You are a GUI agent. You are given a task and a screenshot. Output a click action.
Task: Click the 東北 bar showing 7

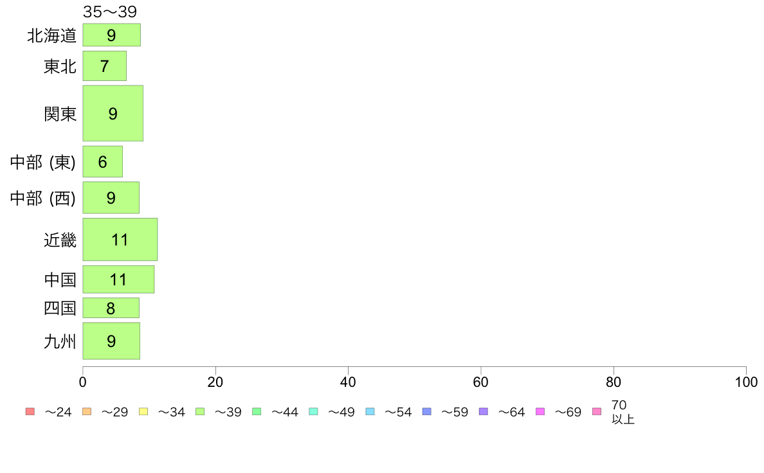[105, 66]
